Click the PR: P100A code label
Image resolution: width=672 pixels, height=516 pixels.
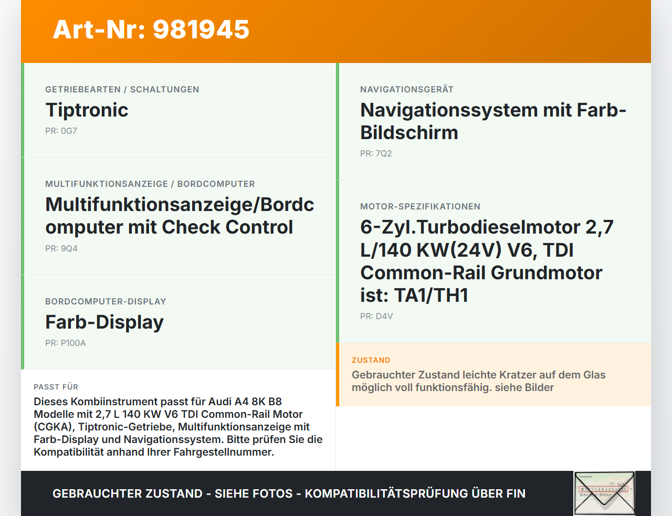[x=66, y=343]
